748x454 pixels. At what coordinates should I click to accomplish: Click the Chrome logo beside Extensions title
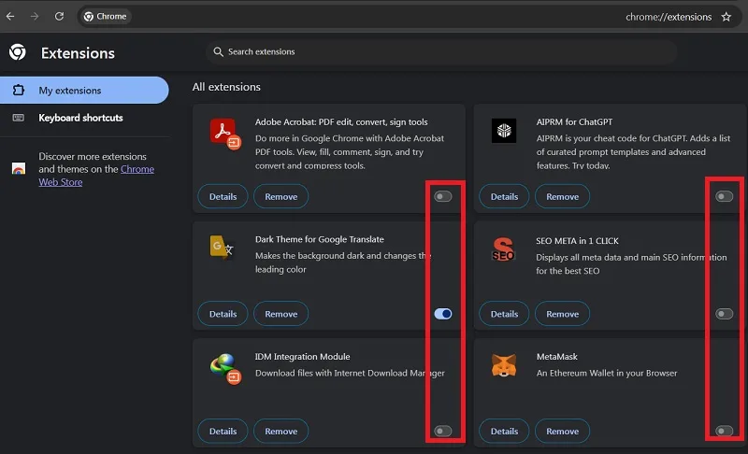[x=18, y=52]
